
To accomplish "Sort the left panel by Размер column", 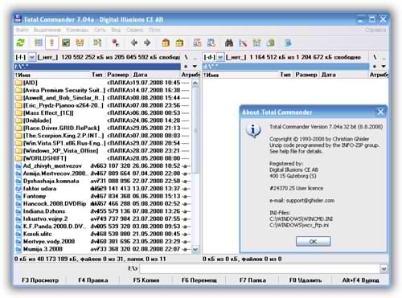I will point(117,75).
